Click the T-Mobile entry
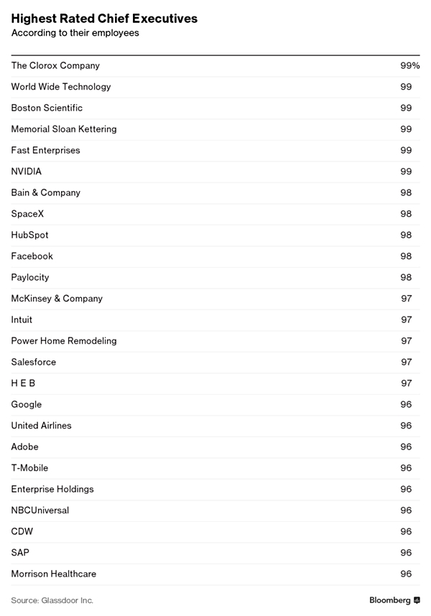Screen dimensions: 431x616 tap(30, 468)
